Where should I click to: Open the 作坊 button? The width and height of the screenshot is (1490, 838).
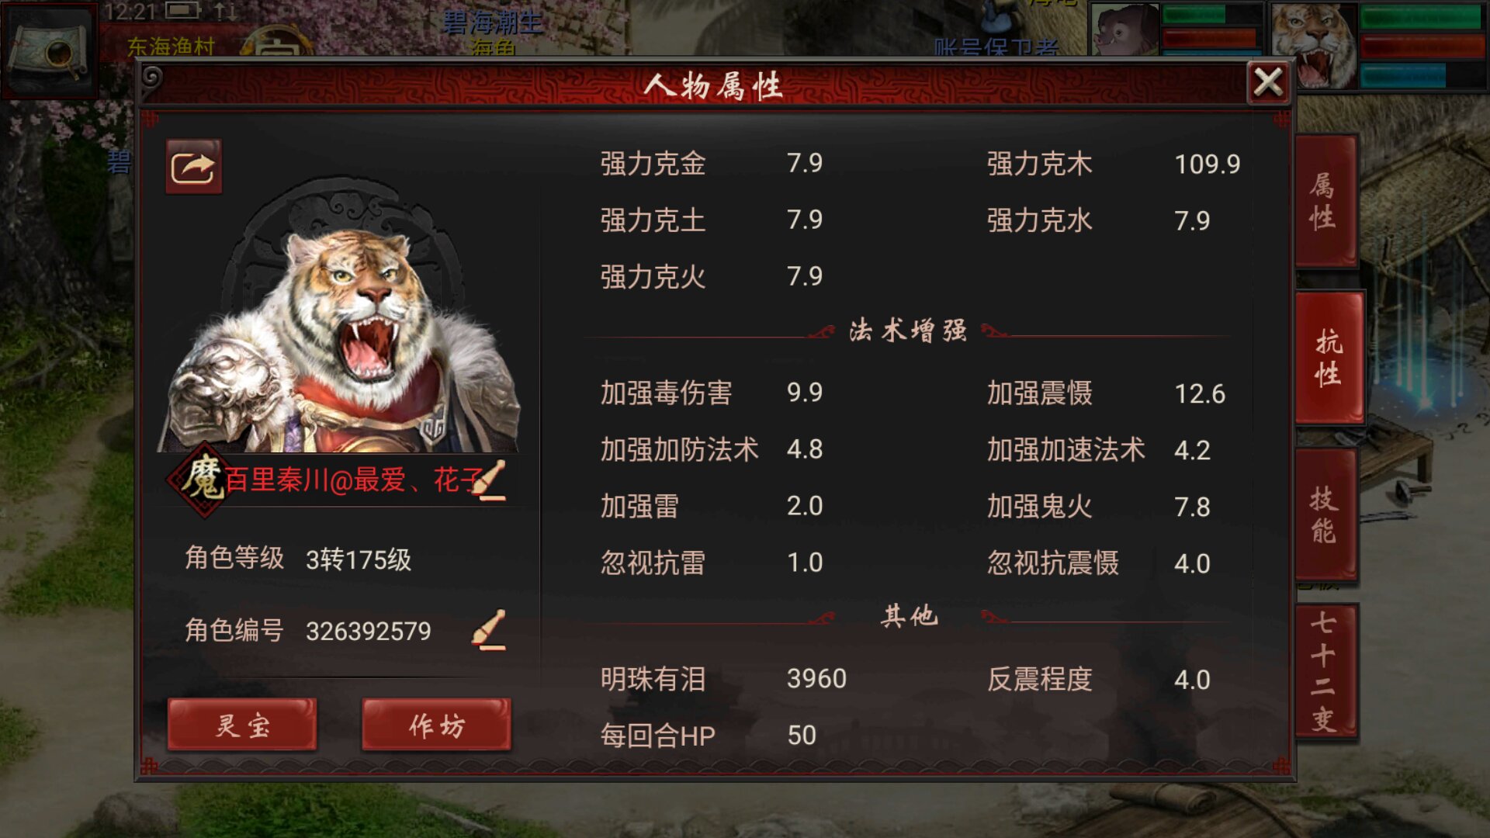(x=436, y=725)
